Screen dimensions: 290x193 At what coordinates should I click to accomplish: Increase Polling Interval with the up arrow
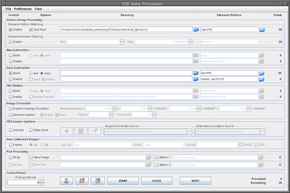coord(42,181)
